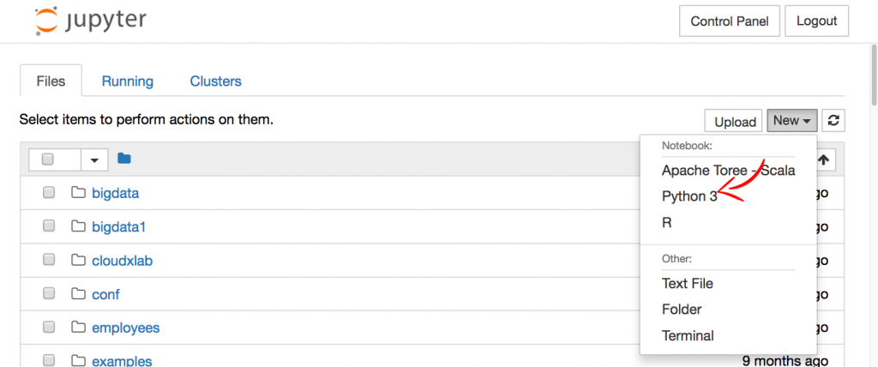Open the examples folder link
878x367 pixels.
pos(122,361)
